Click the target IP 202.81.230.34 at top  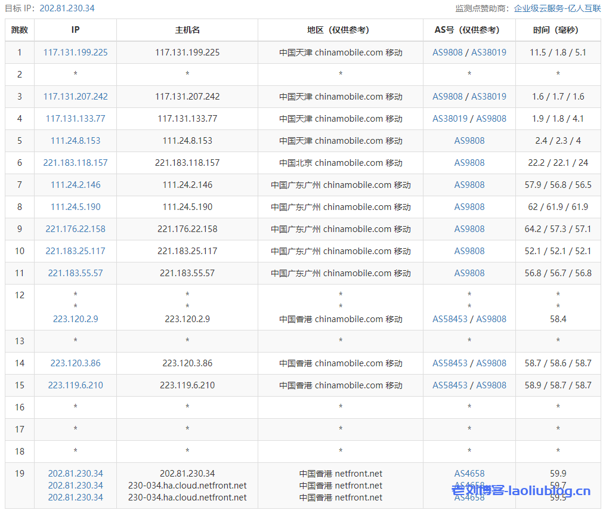point(67,8)
